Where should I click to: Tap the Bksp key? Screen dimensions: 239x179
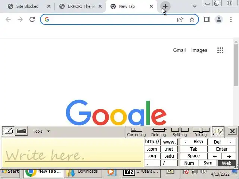(194, 142)
